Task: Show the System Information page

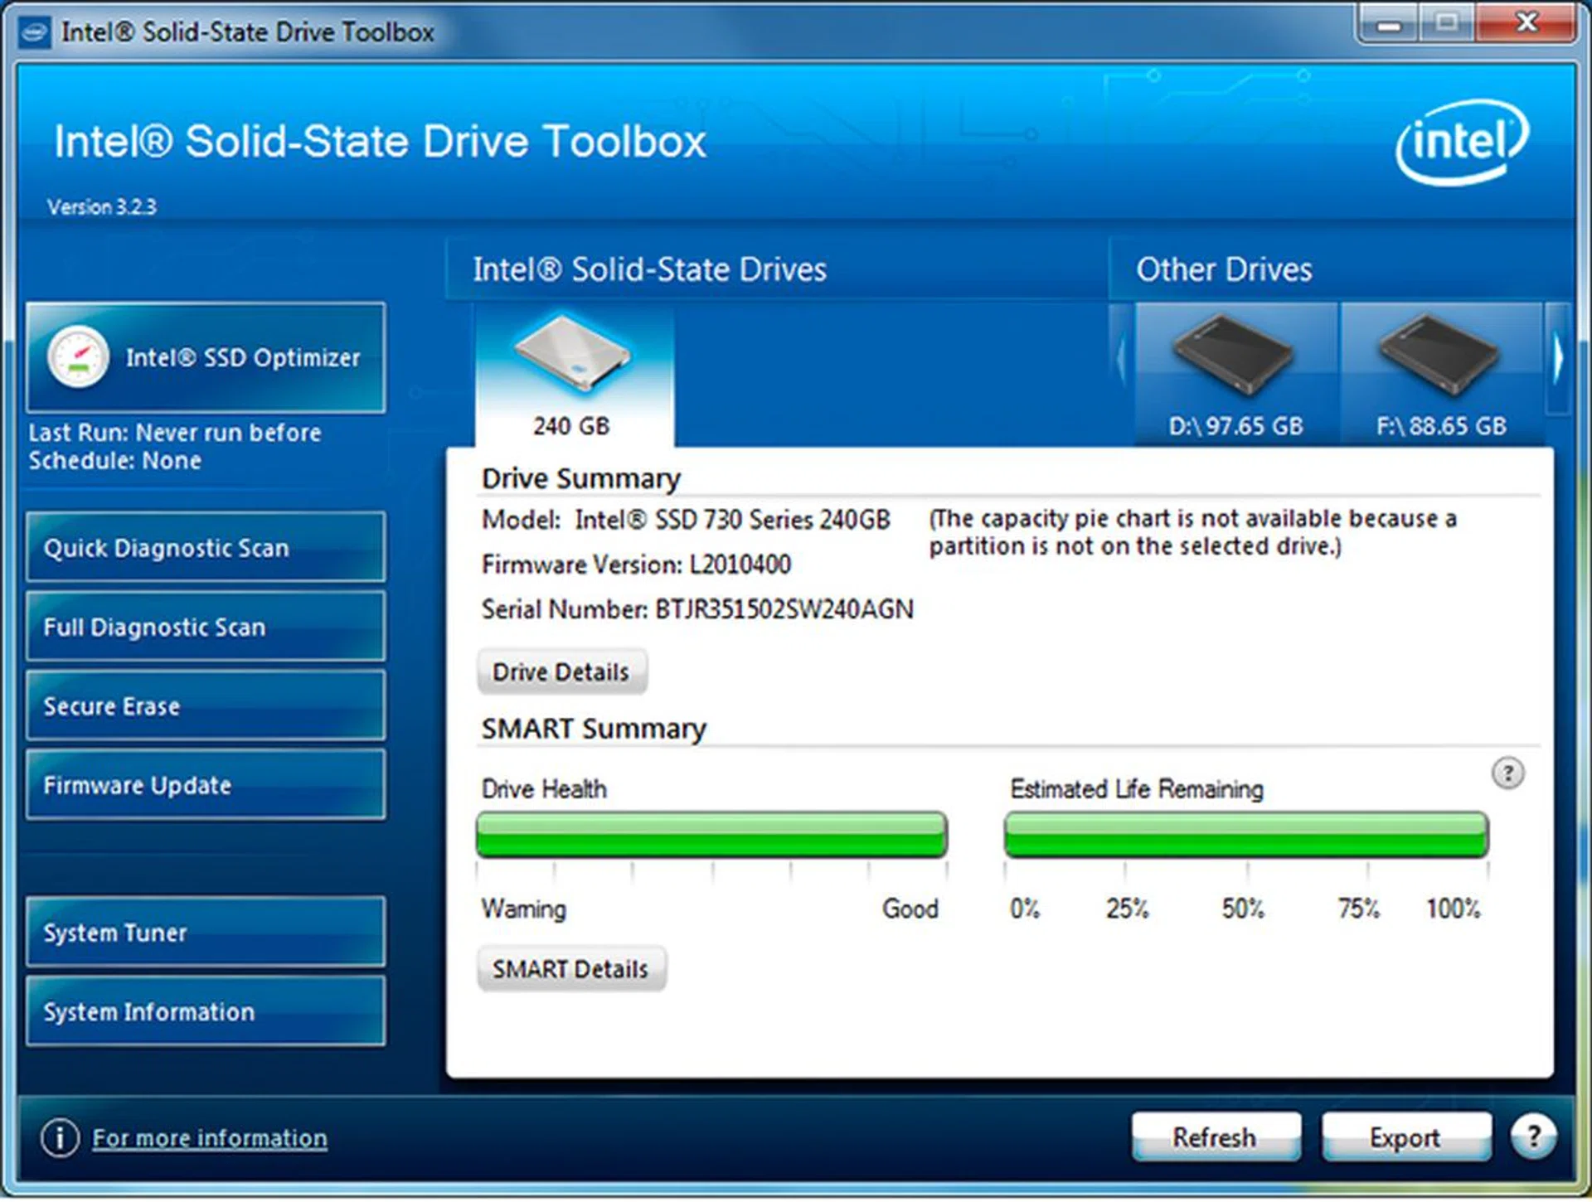Action: point(206,1011)
